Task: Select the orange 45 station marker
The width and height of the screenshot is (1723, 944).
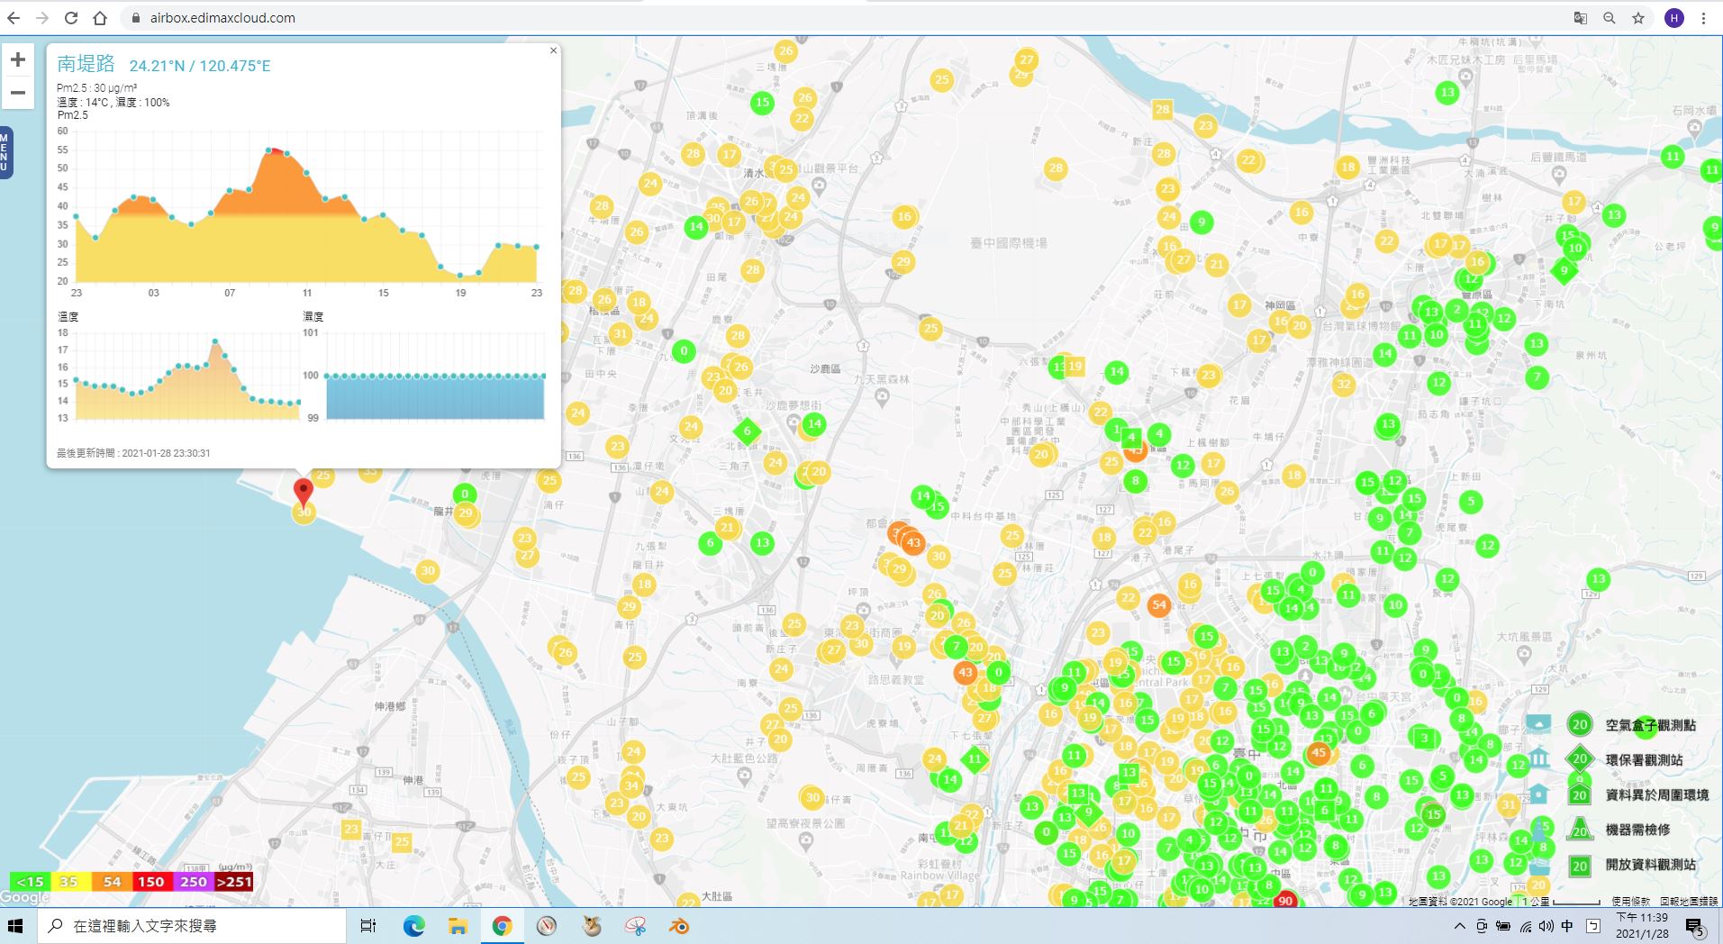Action: click(1319, 753)
